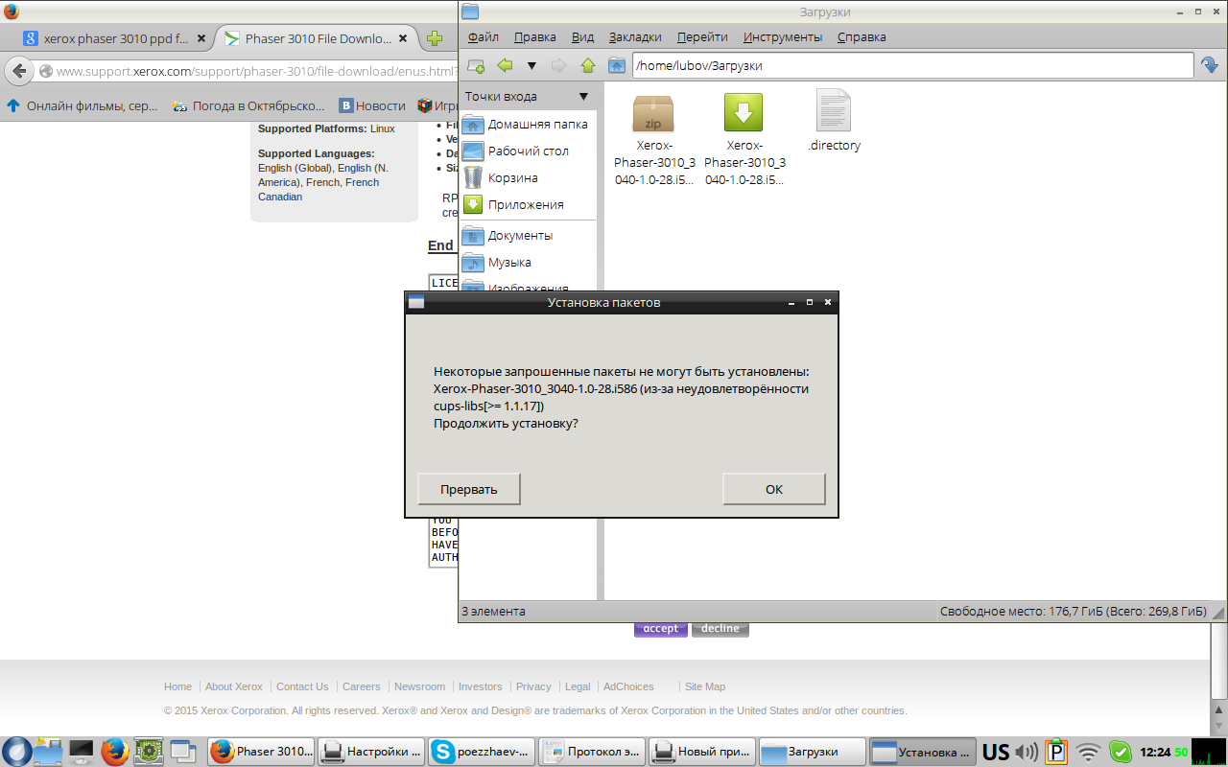Open the Файл menu
The width and height of the screenshot is (1228, 767).
pyautogui.click(x=484, y=37)
